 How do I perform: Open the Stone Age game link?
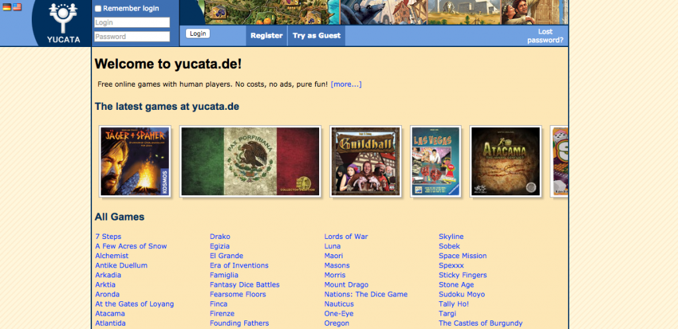click(456, 285)
